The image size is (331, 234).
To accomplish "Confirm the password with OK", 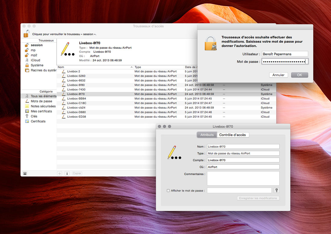I will point(299,75).
